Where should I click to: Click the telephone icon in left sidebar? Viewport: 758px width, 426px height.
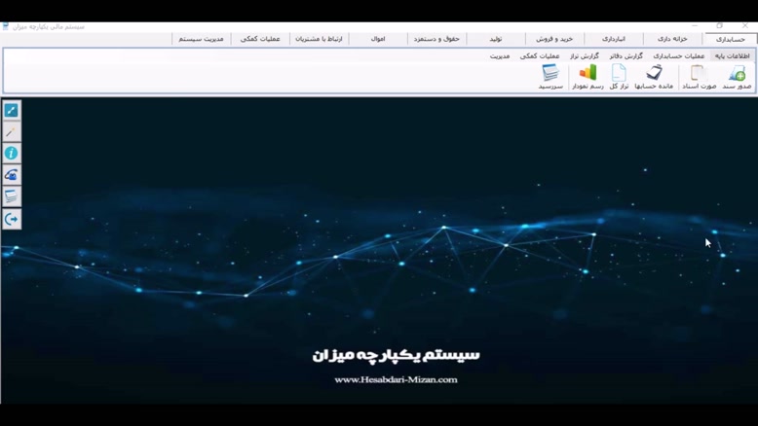[x=12, y=175]
